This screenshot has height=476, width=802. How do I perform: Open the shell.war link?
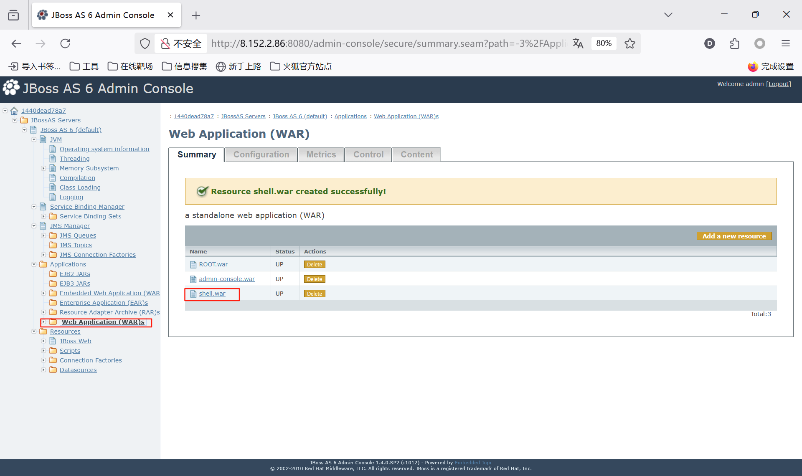tap(212, 294)
